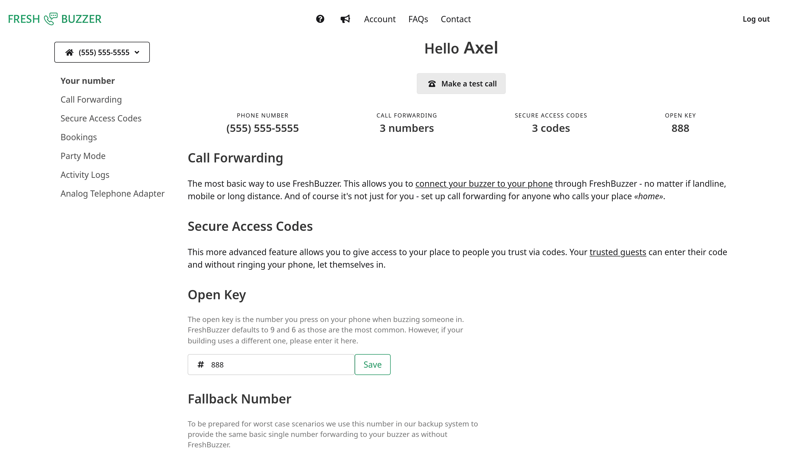Open Analog Telephone Adapter page
Screen dimensions: 785x457
point(112,194)
